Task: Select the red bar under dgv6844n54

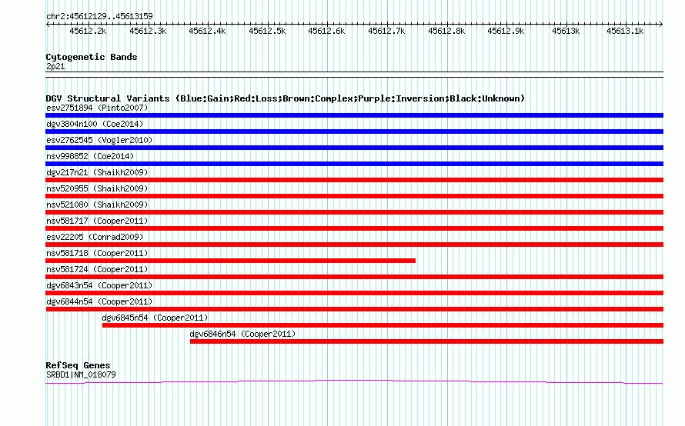Action: tap(354, 309)
